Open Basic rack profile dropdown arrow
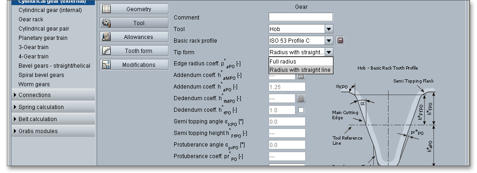The height and width of the screenshot is (173, 477). pyautogui.click(x=329, y=40)
